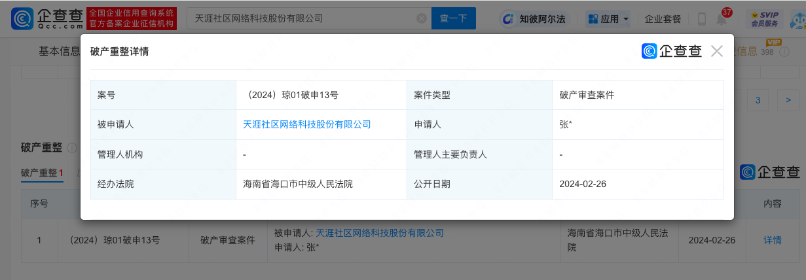Click the 企查查 logo beside the table
The height and width of the screenshot is (280, 806).
770,172
